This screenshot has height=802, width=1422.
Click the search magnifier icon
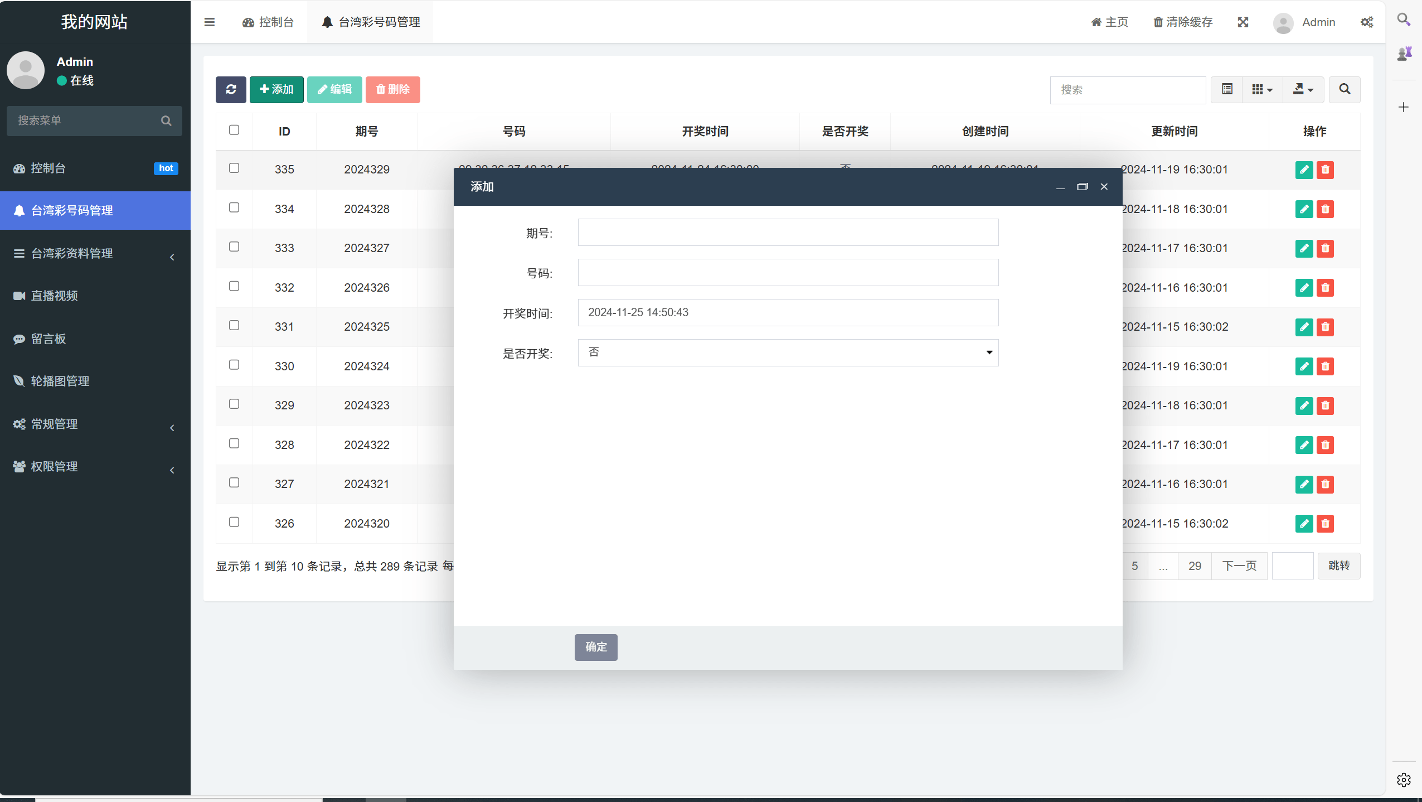click(1346, 90)
